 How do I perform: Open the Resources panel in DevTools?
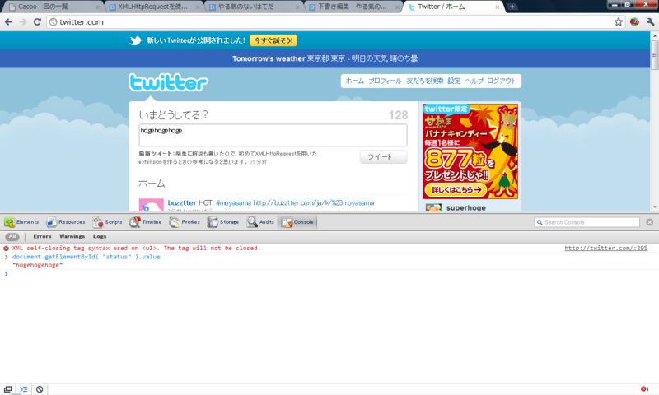(x=66, y=222)
